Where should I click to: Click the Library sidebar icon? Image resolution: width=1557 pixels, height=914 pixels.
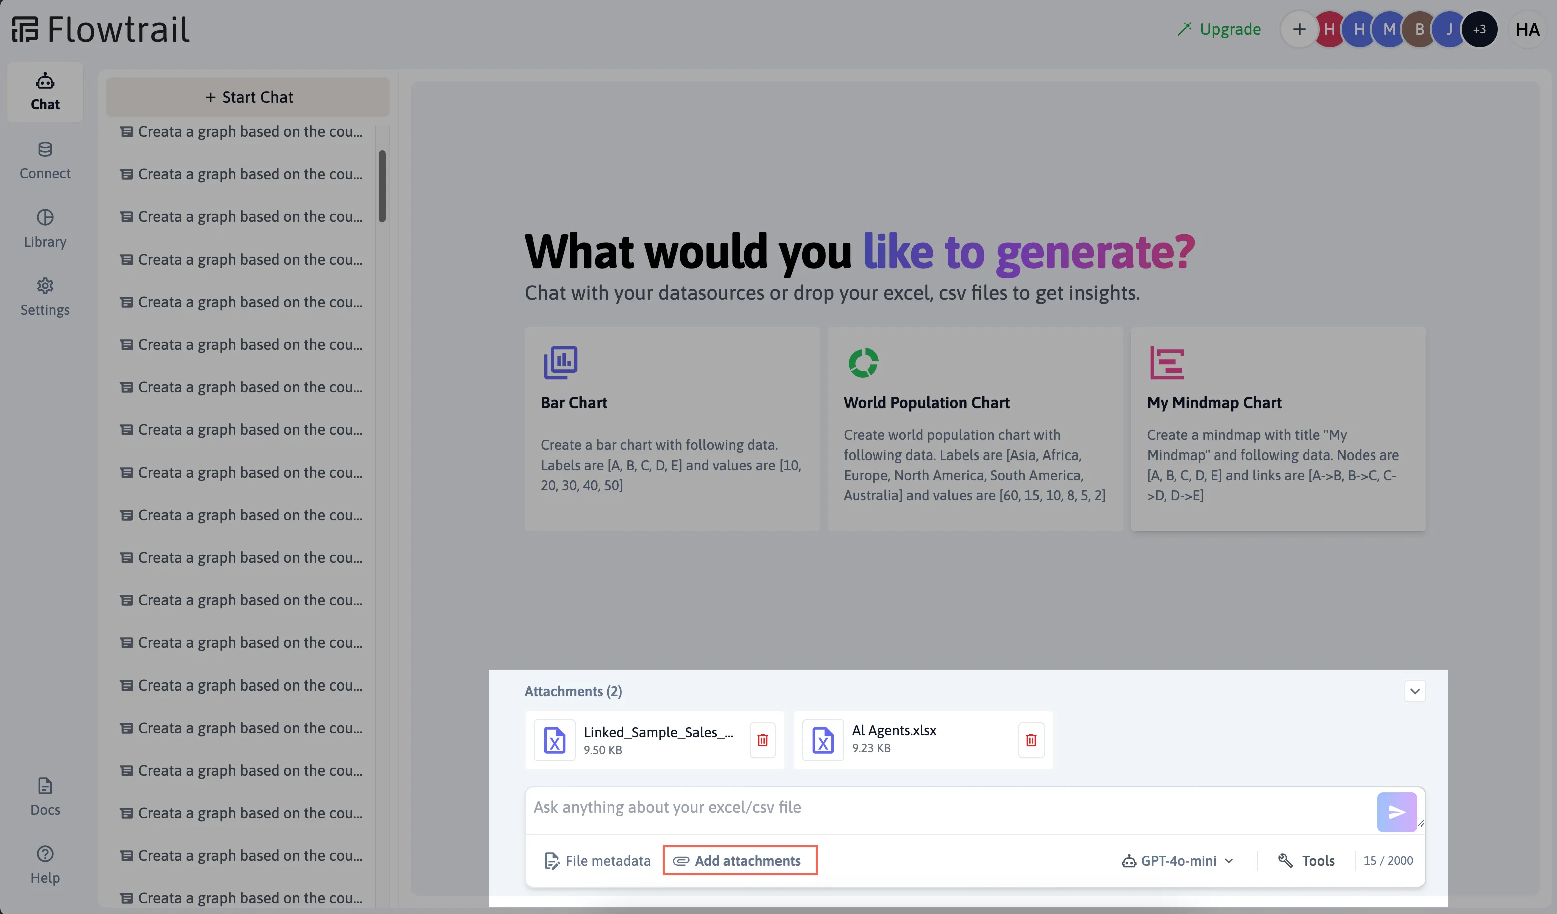click(45, 228)
